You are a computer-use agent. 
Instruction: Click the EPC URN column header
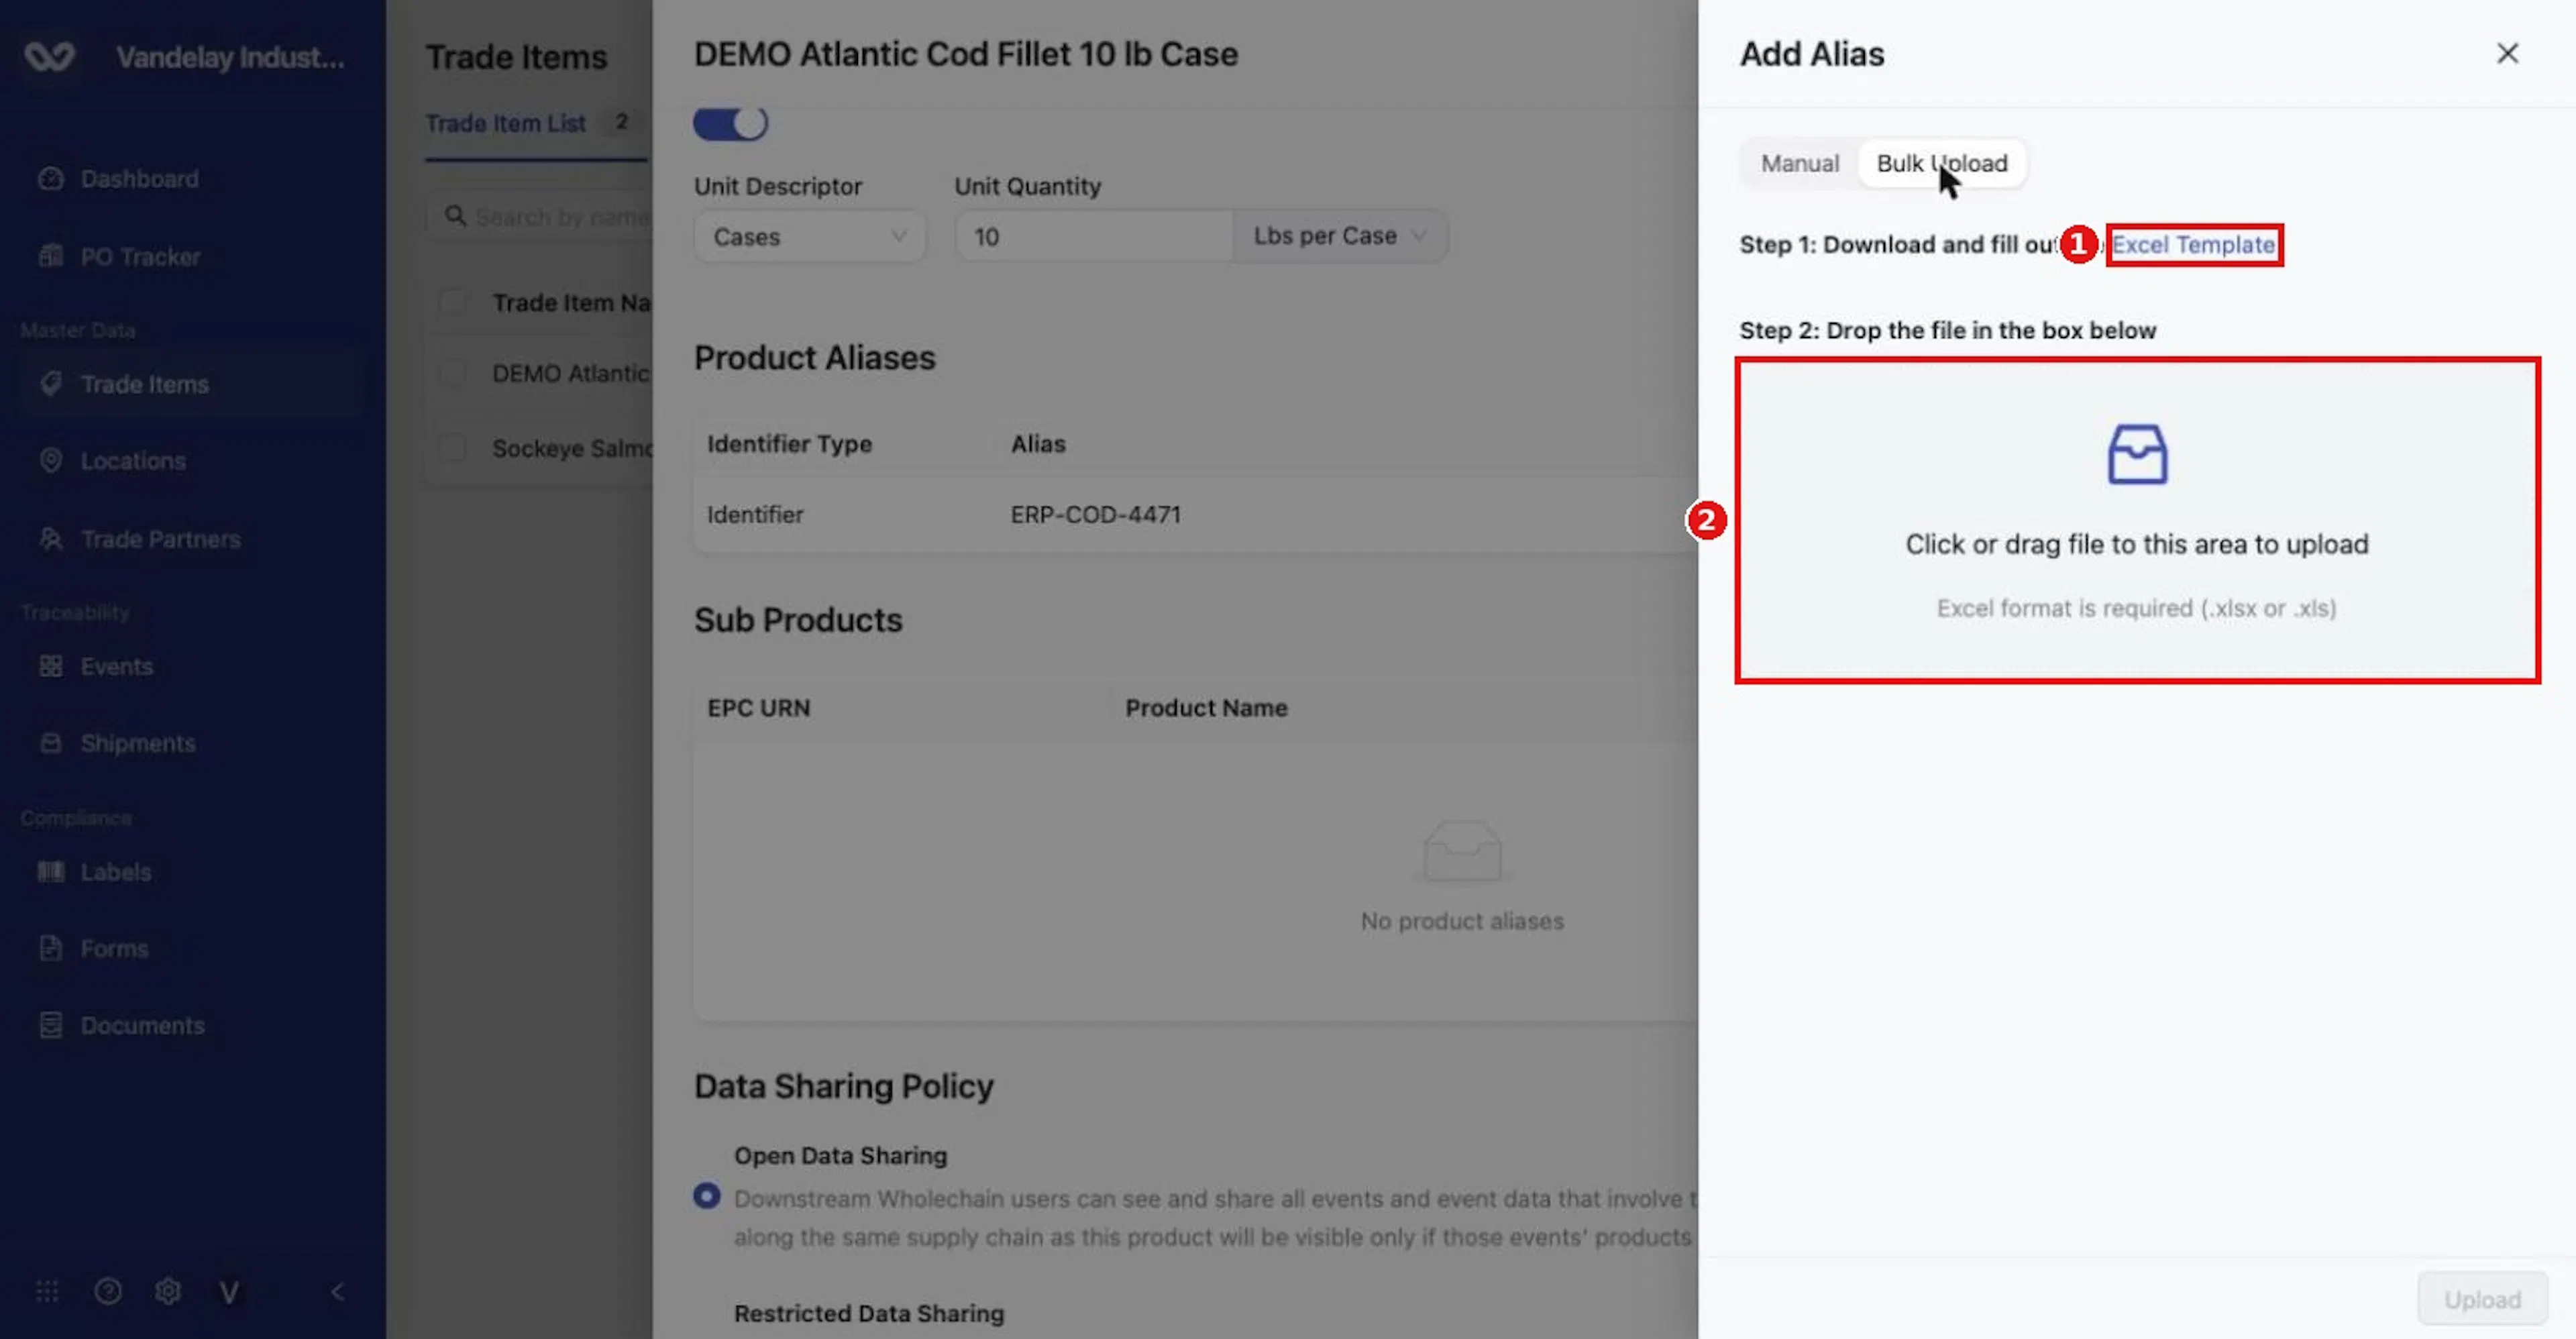tap(758, 708)
